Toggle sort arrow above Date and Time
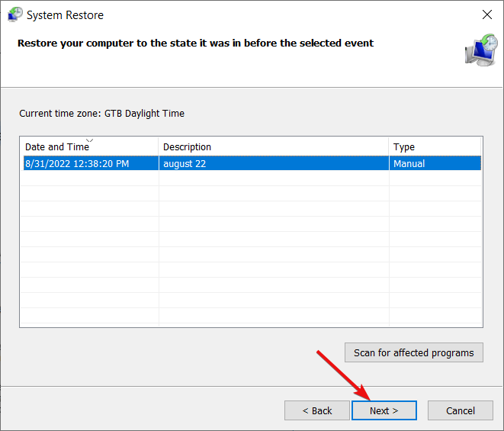 (90, 140)
